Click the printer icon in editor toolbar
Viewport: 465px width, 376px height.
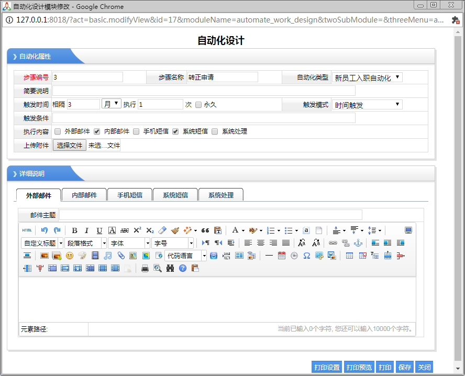point(145,268)
